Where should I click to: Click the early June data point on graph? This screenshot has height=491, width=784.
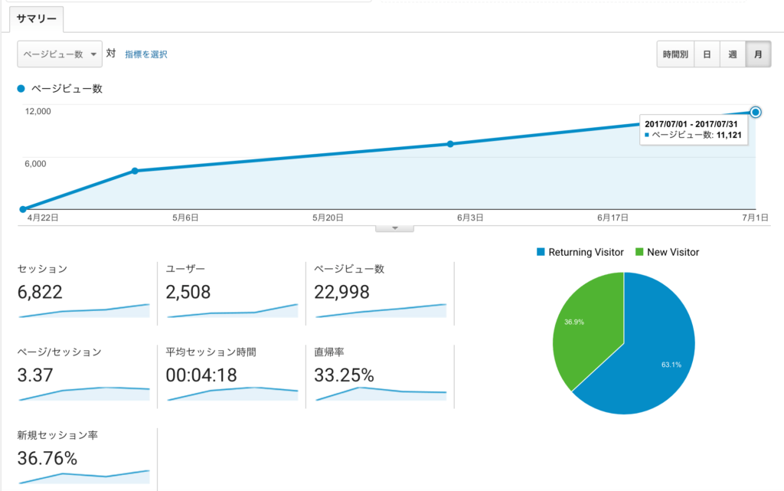coord(450,144)
